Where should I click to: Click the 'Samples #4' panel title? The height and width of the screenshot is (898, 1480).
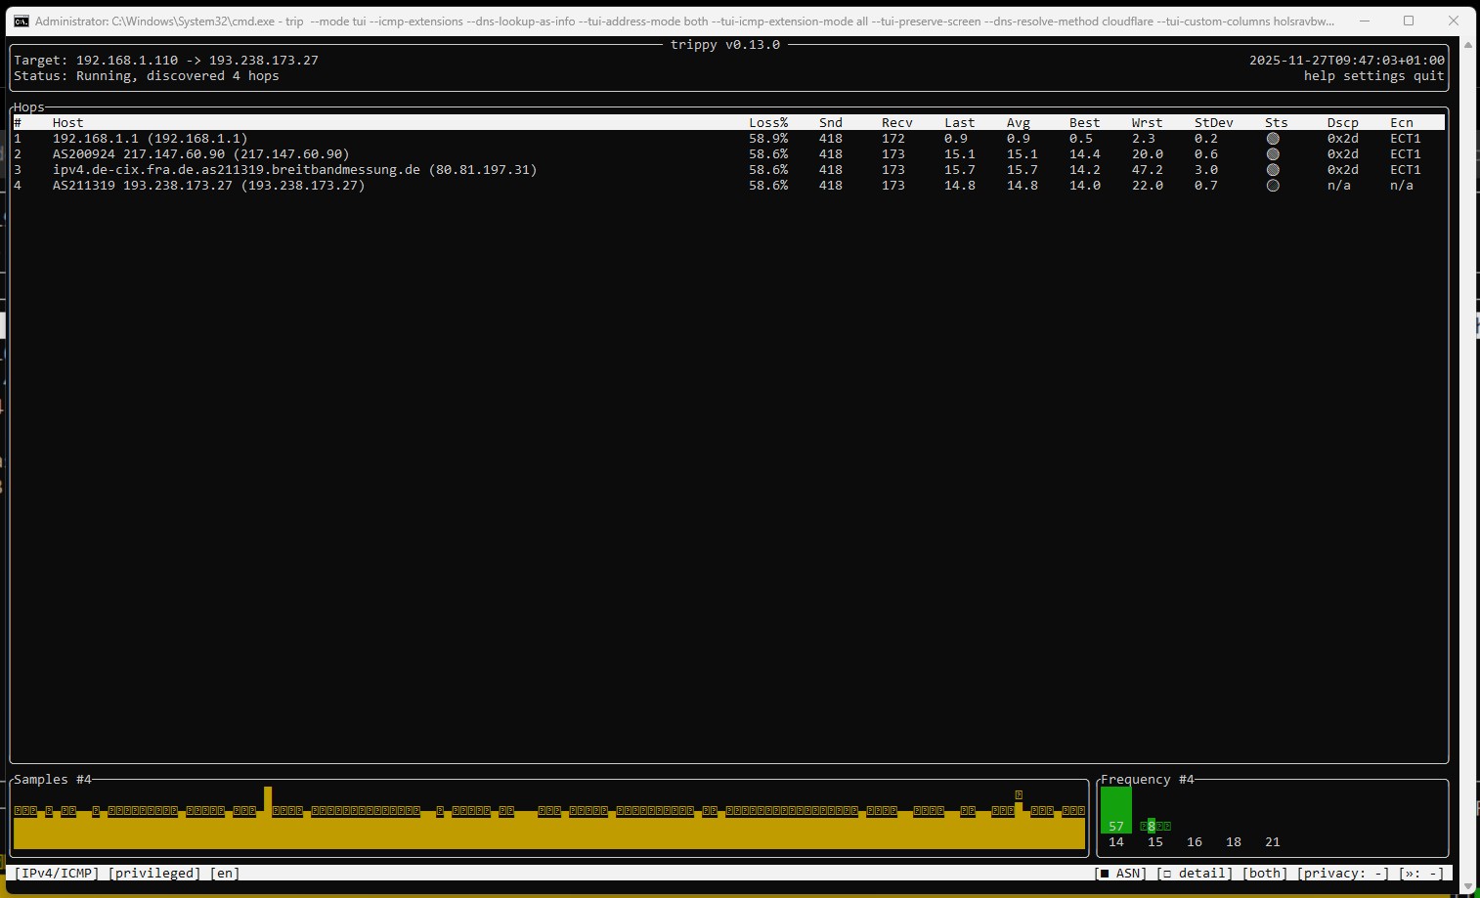click(x=53, y=780)
